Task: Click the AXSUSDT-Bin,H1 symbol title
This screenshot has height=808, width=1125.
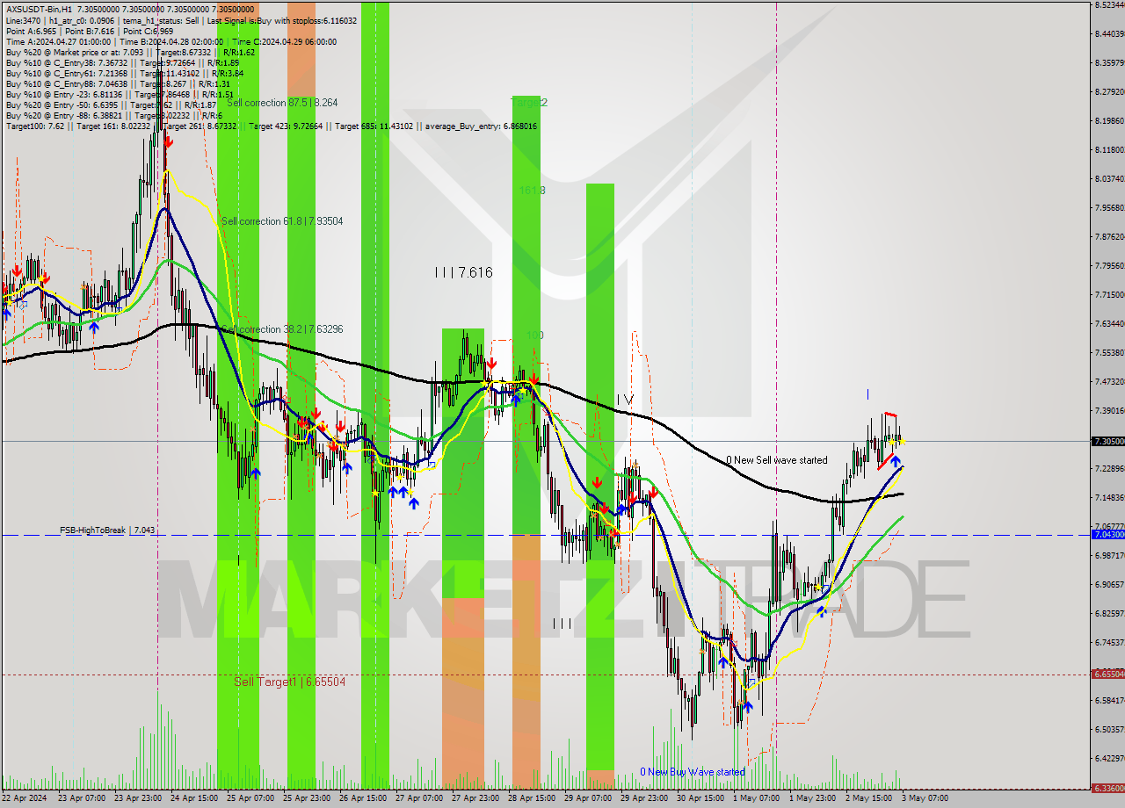Action: point(40,8)
